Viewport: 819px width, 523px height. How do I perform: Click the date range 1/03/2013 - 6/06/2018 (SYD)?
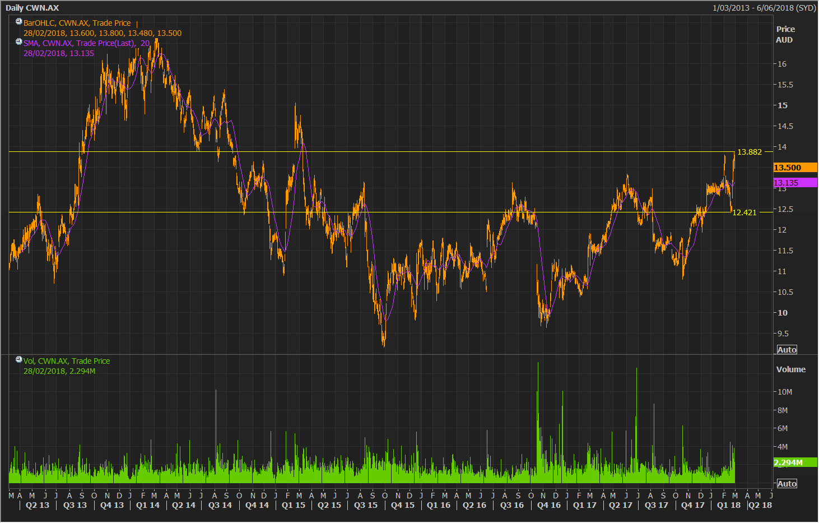pyautogui.click(x=764, y=8)
